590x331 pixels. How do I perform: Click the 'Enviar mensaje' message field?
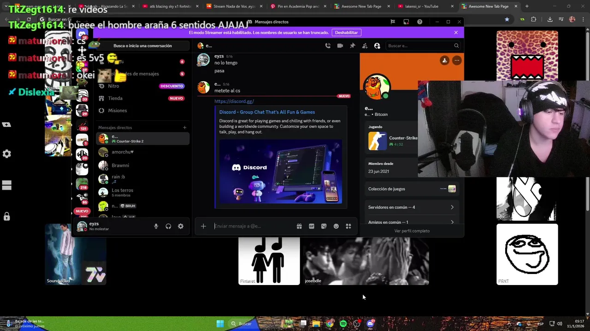coord(253,226)
